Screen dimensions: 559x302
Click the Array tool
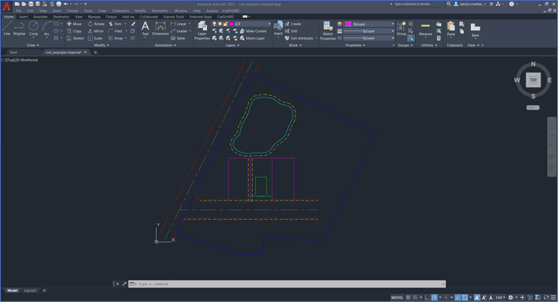(116, 38)
